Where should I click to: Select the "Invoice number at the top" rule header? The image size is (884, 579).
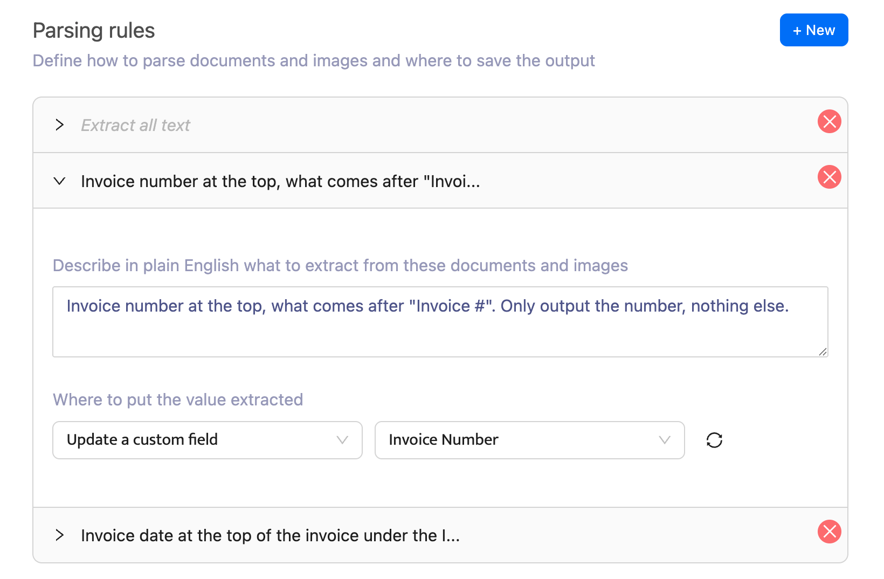[280, 181]
